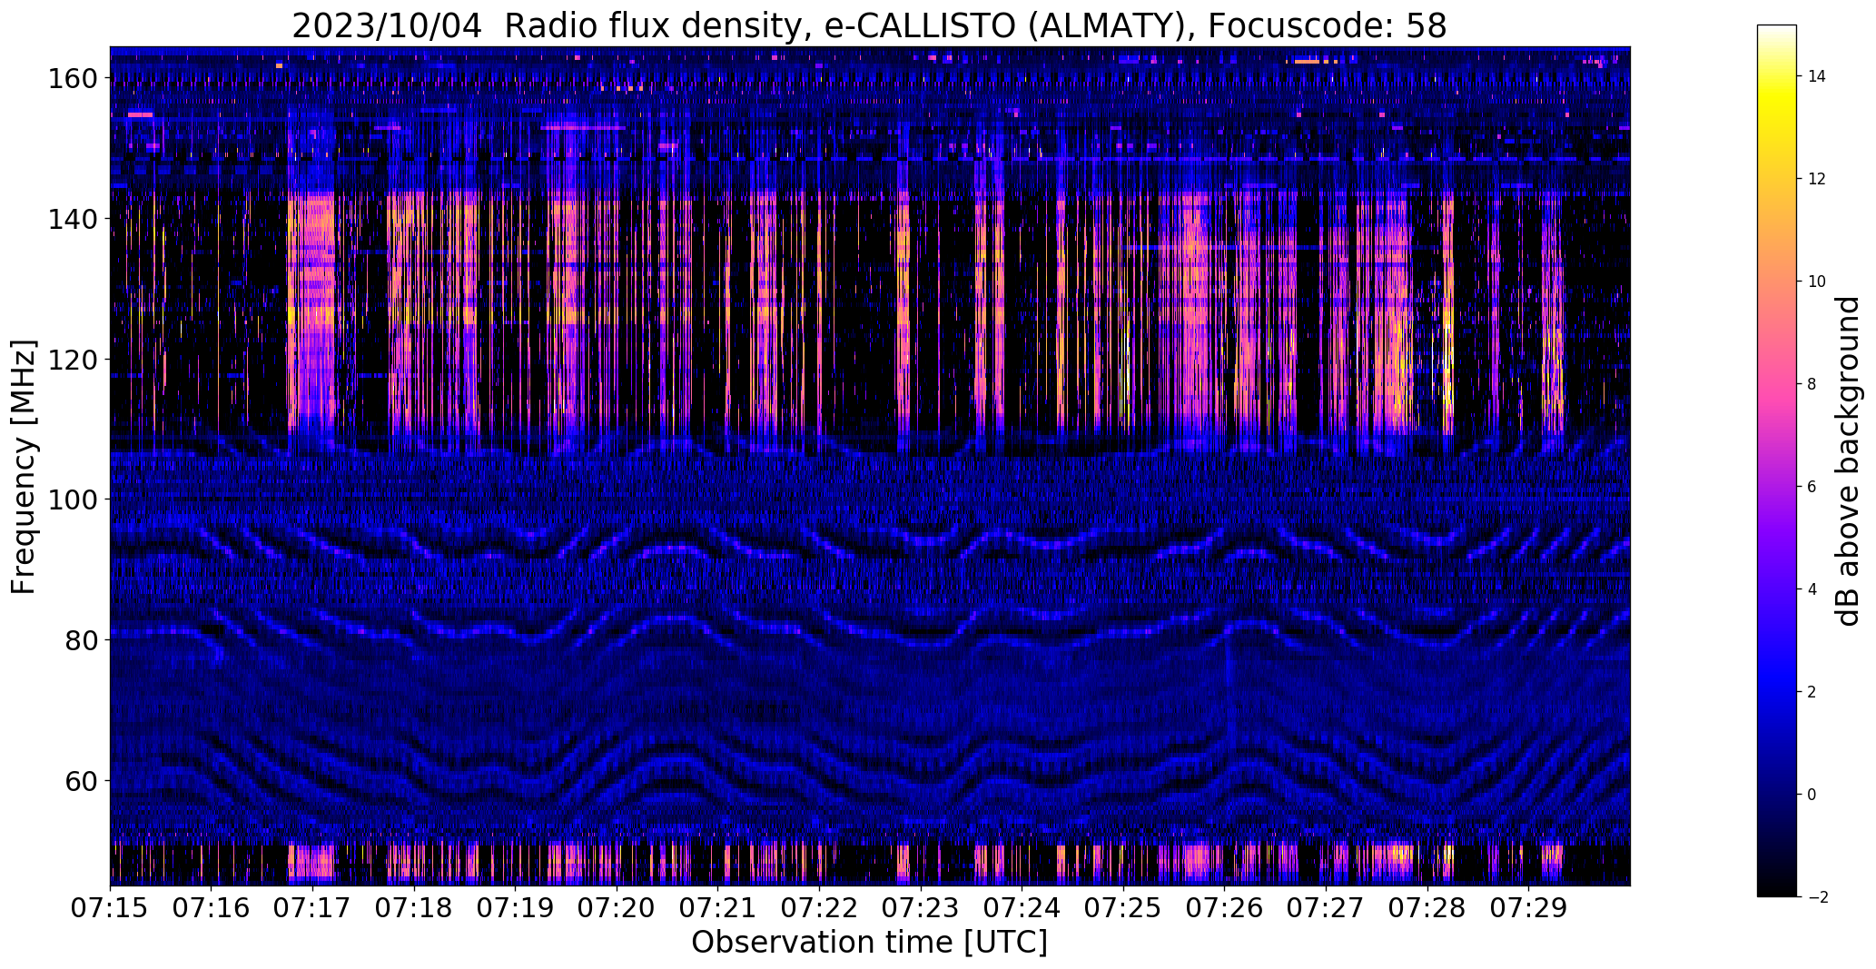This screenshot has width=1876, height=969.
Task: Click the colorbar tick value 12
Action: tap(1817, 179)
